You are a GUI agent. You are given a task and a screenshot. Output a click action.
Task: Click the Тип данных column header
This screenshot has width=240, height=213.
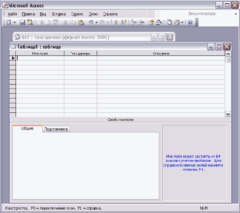pyautogui.click(x=81, y=54)
